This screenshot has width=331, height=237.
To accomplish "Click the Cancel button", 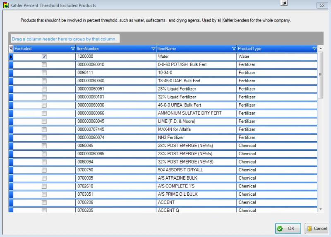I will [317, 228].
